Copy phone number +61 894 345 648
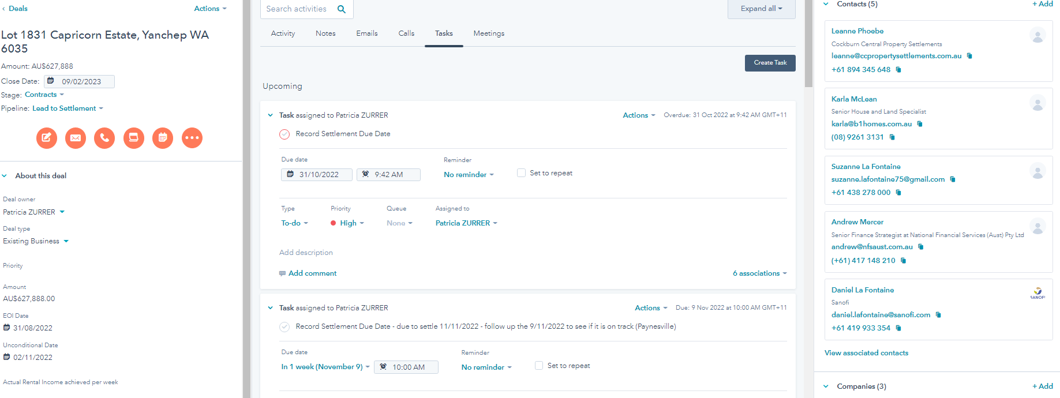1060x398 pixels. [898, 70]
